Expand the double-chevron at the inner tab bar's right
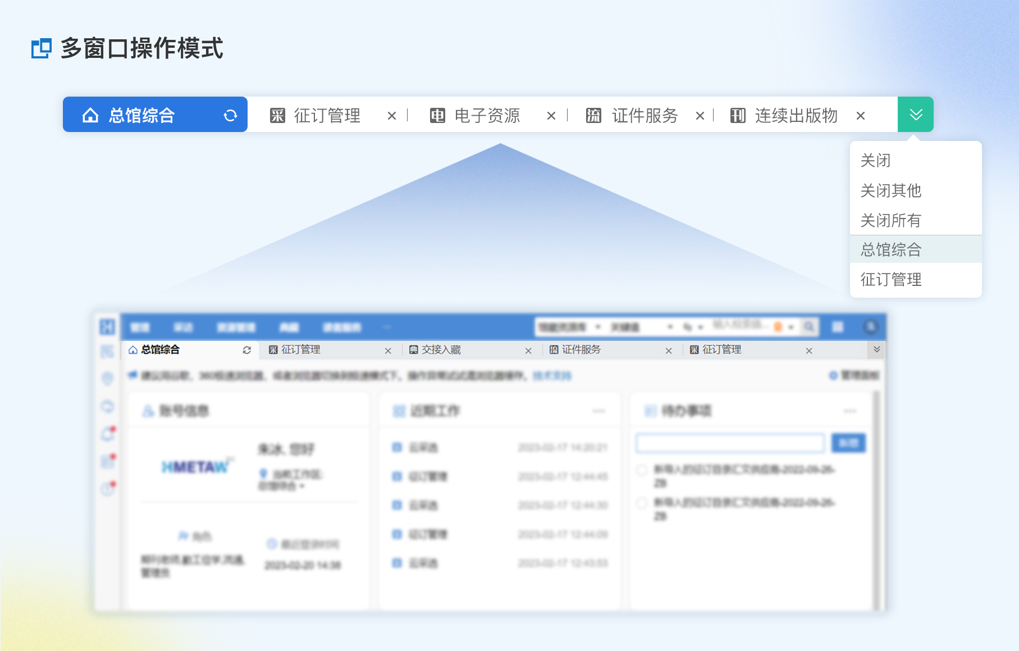The width and height of the screenshot is (1019, 651). coord(877,349)
